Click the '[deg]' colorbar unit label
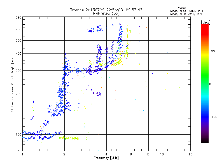Viewport: 224px width, 168px height. pyautogui.click(x=206, y=22)
